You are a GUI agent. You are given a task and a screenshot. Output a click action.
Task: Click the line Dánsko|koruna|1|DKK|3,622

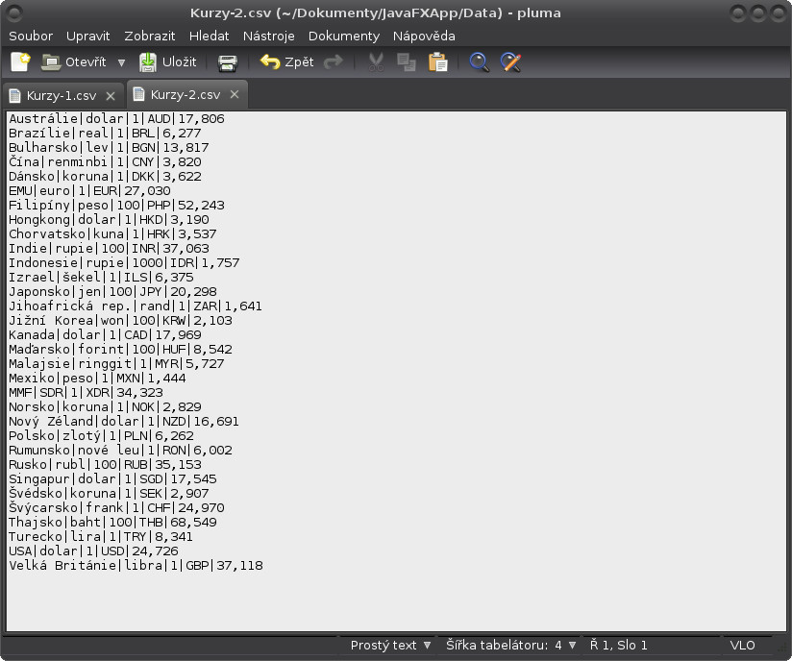coord(105,176)
